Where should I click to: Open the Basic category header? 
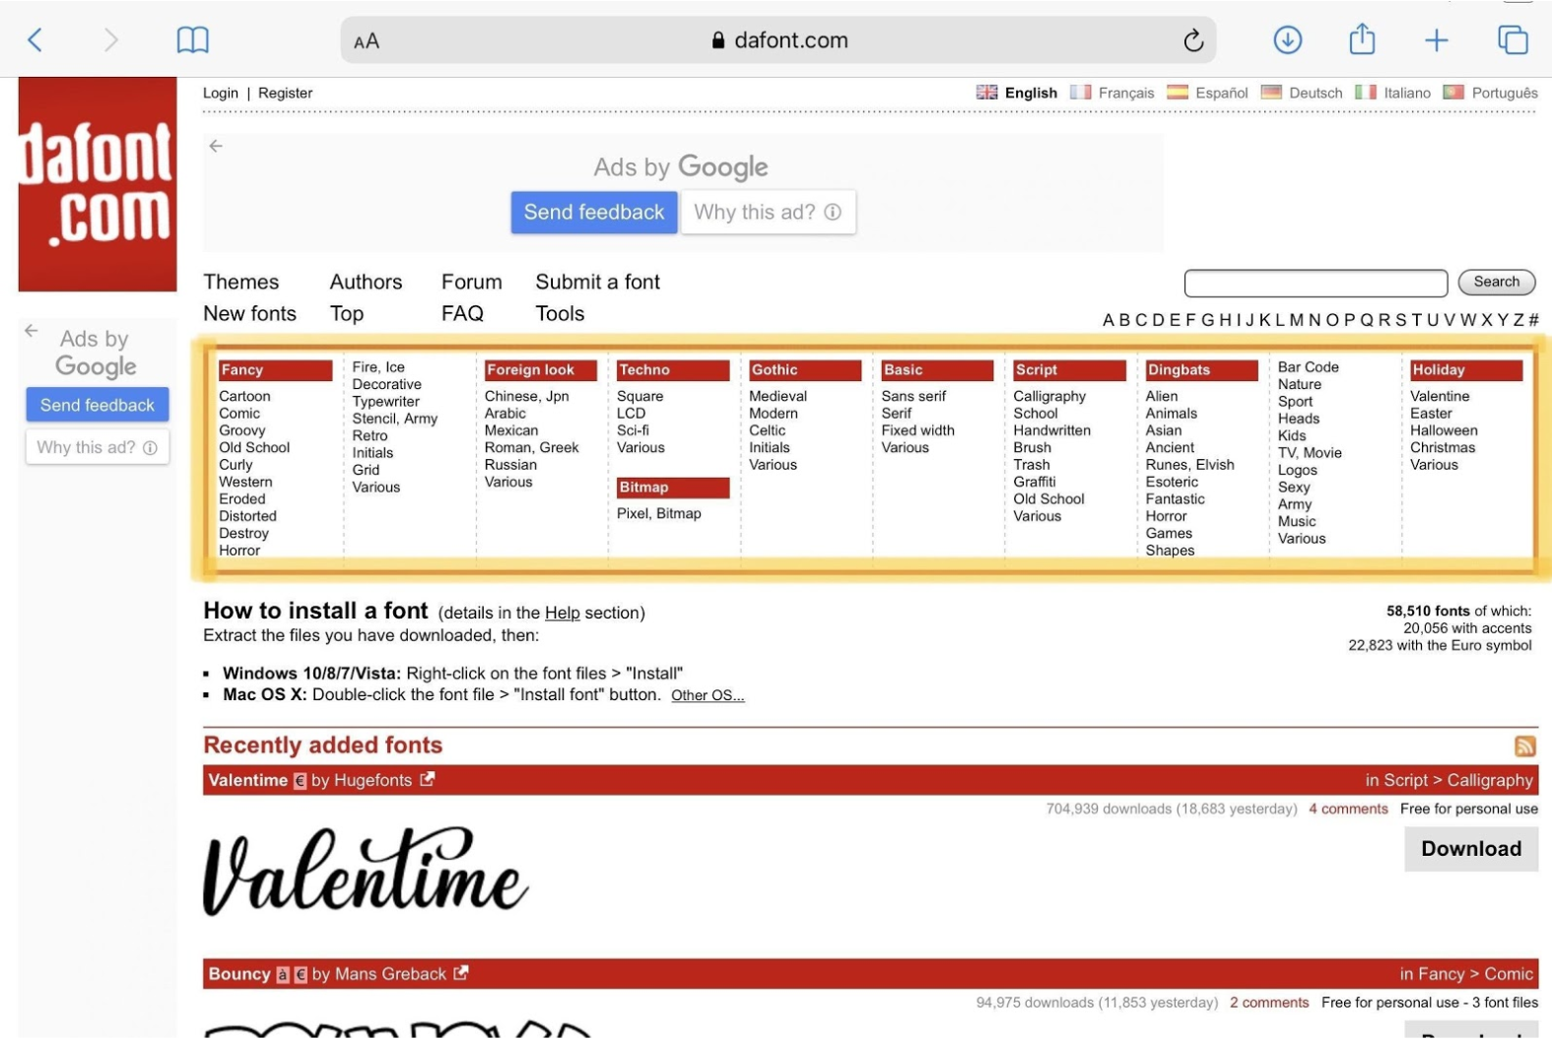point(937,370)
